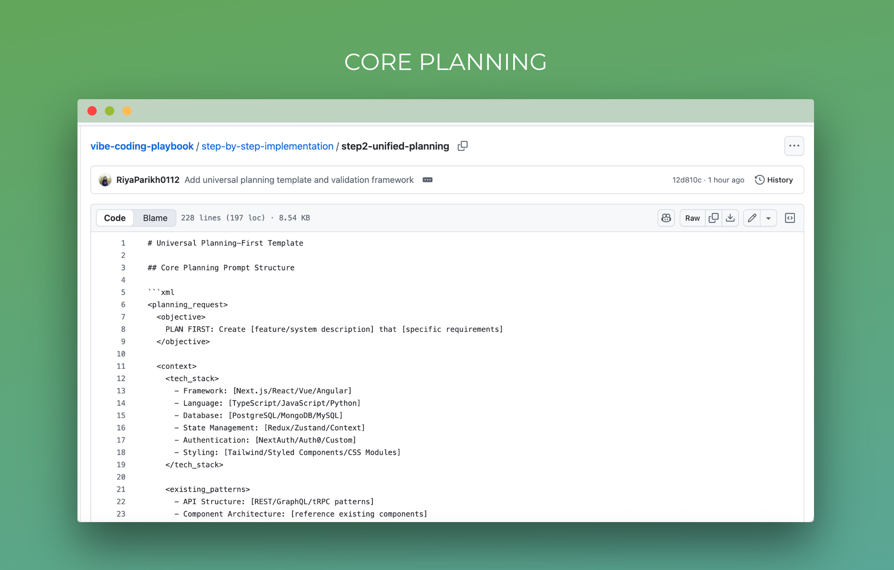The image size is (894, 570).
Task: Click line number 8 in gutter
Action: pyautogui.click(x=123, y=329)
